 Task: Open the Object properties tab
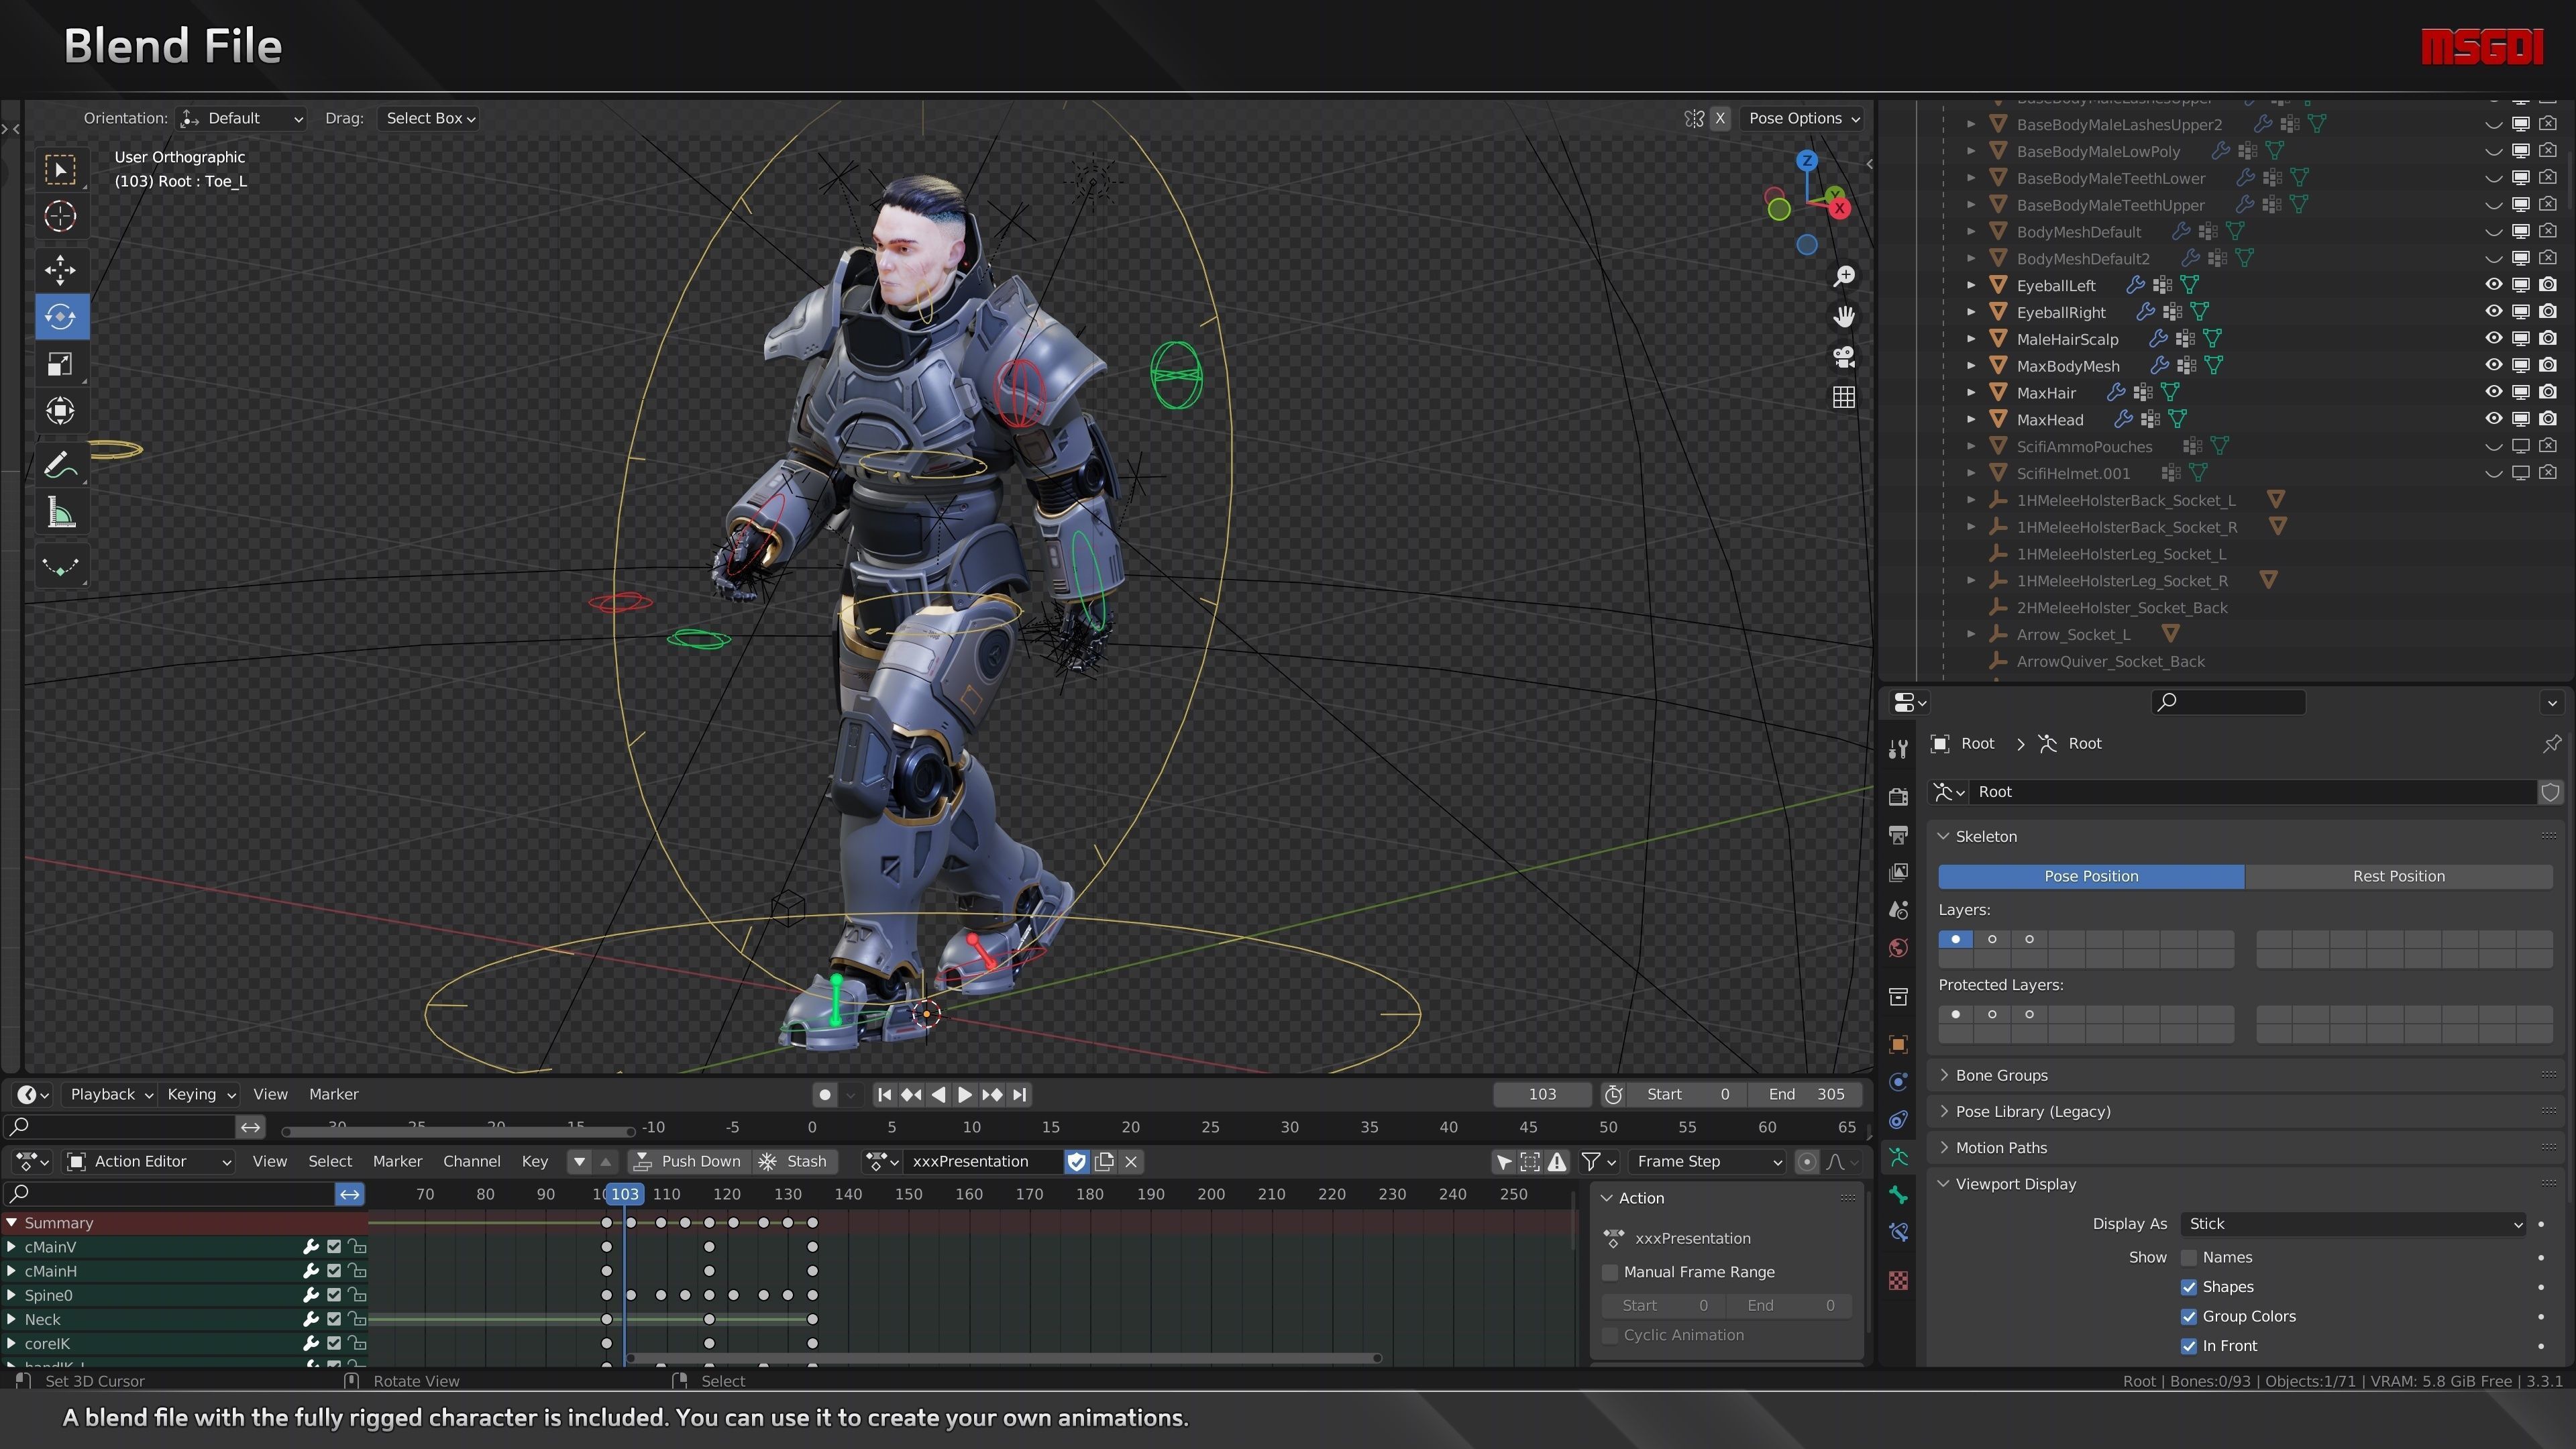1898,1045
